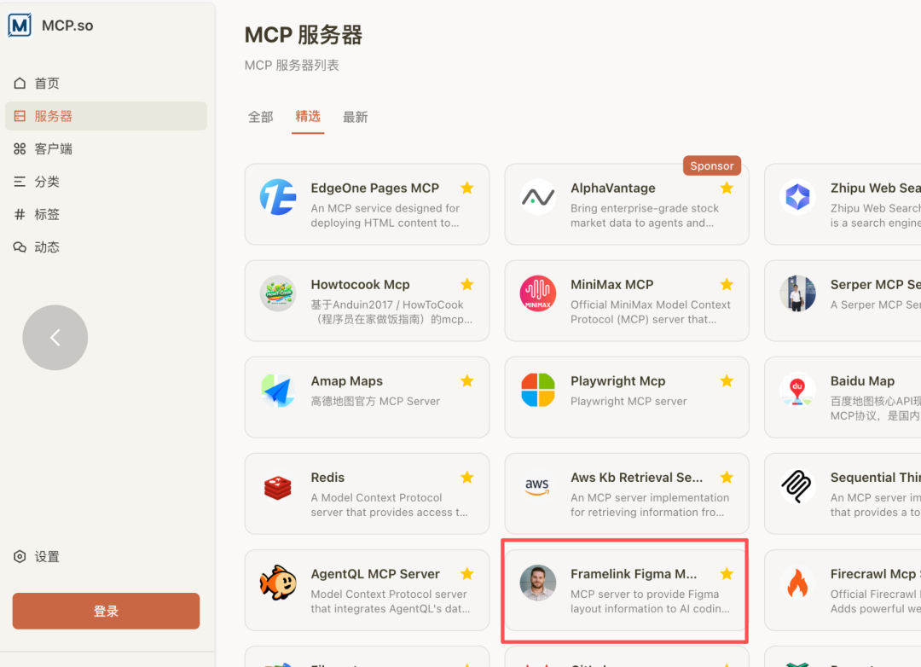The height and width of the screenshot is (667, 921).
Task: Click the aws logo icon
Action: coord(537,486)
